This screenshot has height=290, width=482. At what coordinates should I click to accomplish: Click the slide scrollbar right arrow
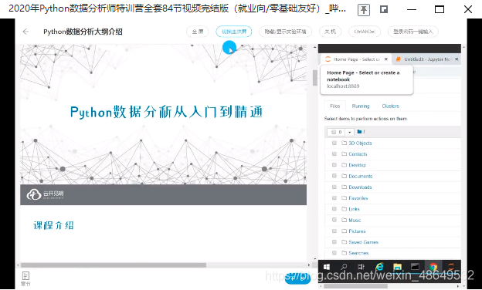pyautogui.click(x=309, y=265)
